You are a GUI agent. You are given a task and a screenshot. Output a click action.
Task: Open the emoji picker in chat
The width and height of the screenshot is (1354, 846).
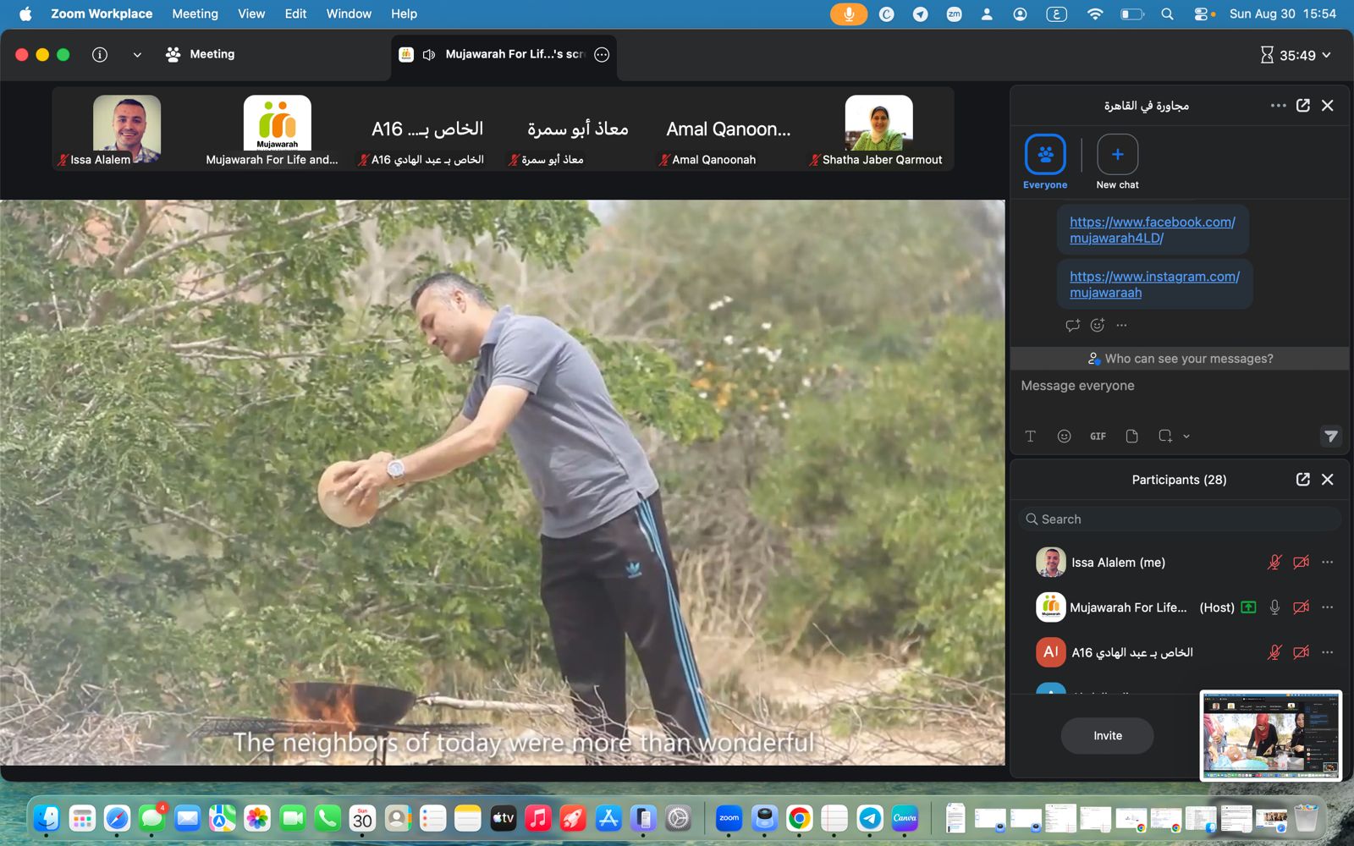pos(1064,437)
